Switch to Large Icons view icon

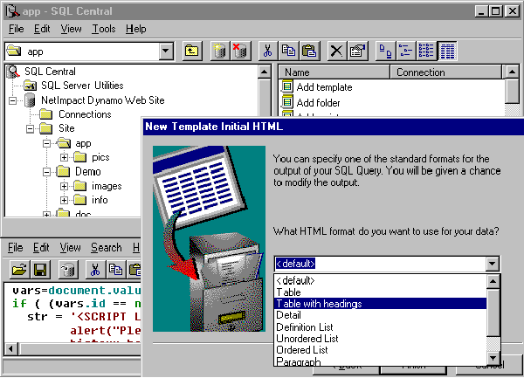pyautogui.click(x=384, y=52)
